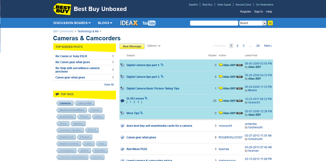
Task: View author ROGERWILCO357 profile
Action: [230, 137]
